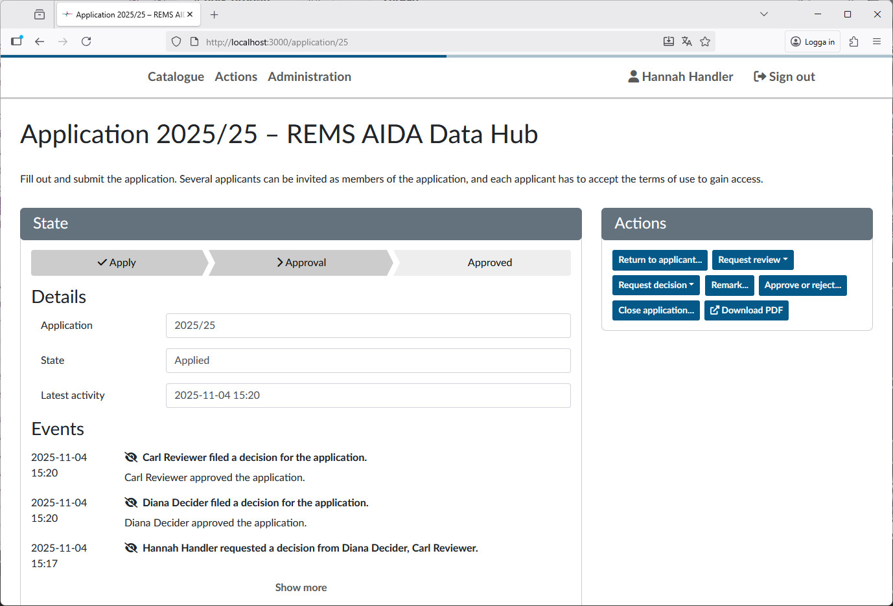Click the Apply step with the checkmark
Image resolution: width=893 pixels, height=606 pixels.
pyautogui.click(x=117, y=263)
